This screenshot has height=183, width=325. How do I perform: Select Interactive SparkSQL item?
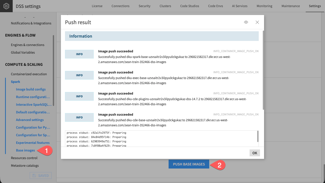click(34, 104)
